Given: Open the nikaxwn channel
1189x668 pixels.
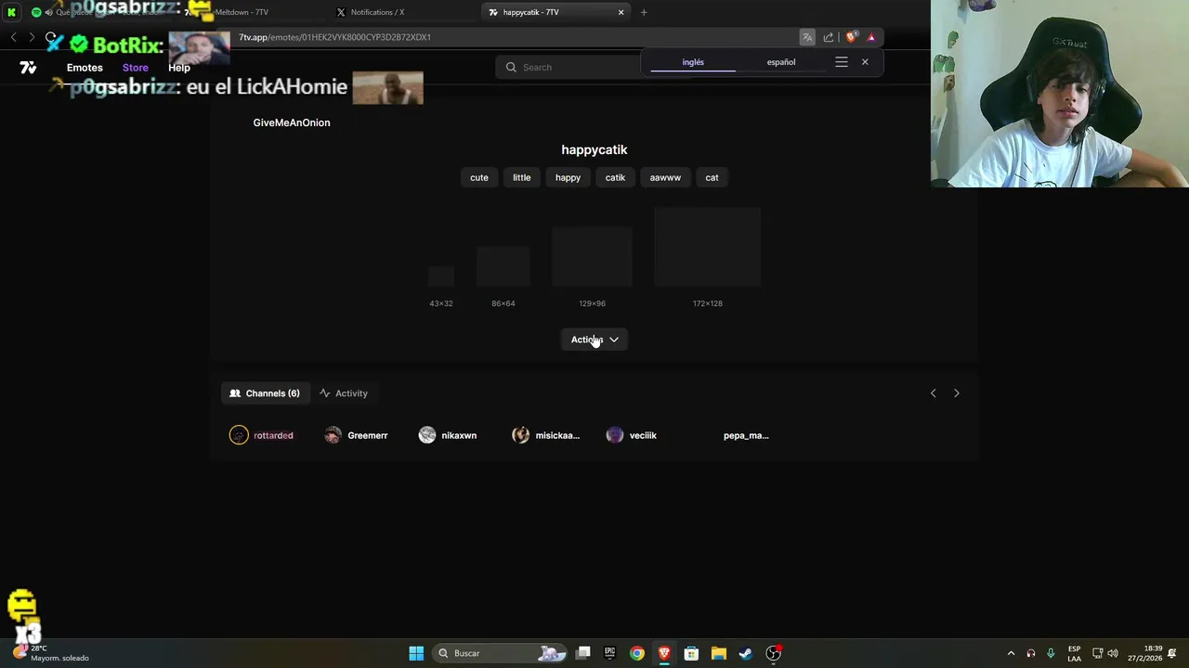Looking at the screenshot, I should coord(449,435).
